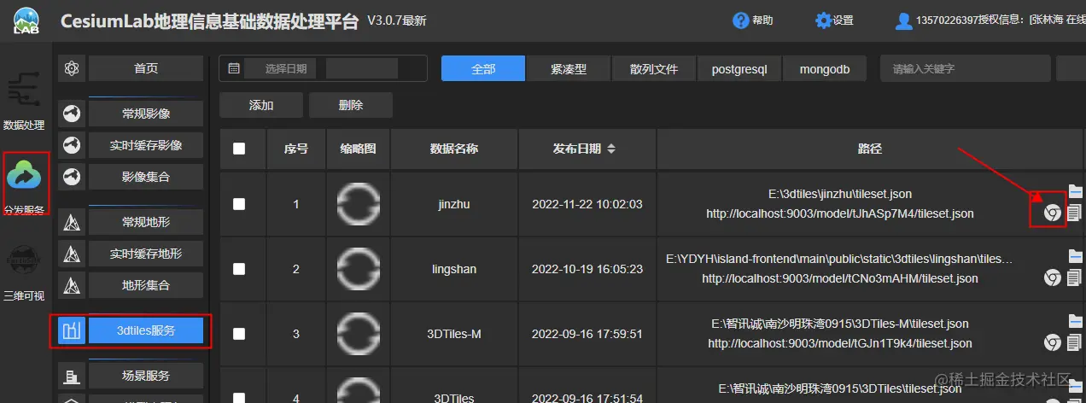Click the jinzhu row thumbnail
This screenshot has width=1086, height=403.
[x=359, y=204]
